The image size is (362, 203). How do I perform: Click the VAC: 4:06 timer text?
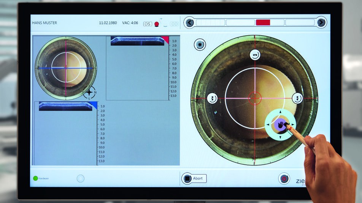pos(130,23)
